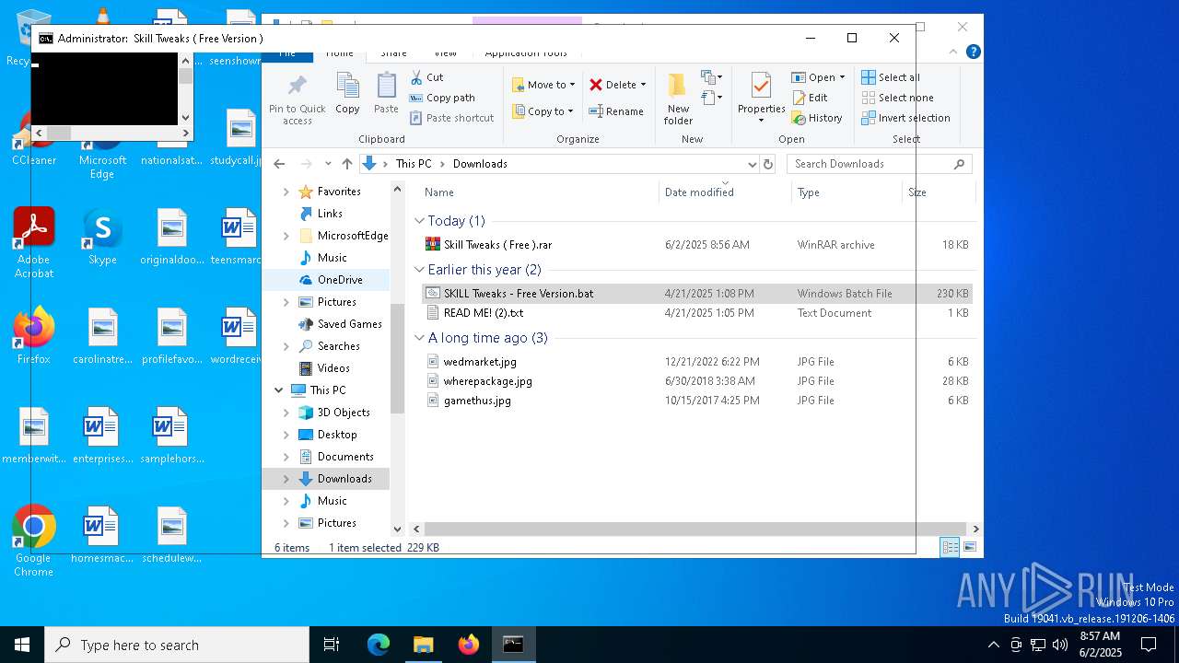This screenshot has height=663, width=1179.
Task: Collapse the A long time ago group
Action: coord(419,338)
